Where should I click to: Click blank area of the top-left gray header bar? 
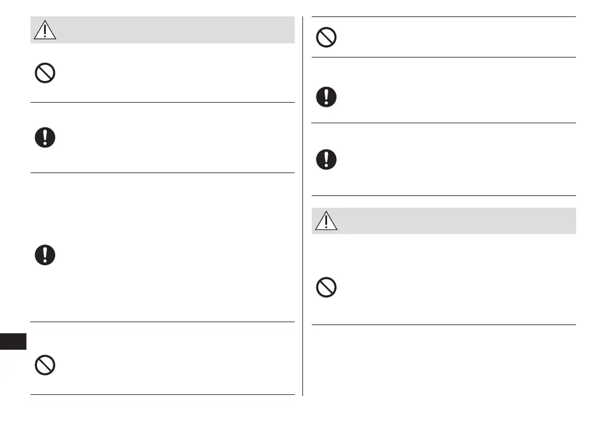[176, 30]
